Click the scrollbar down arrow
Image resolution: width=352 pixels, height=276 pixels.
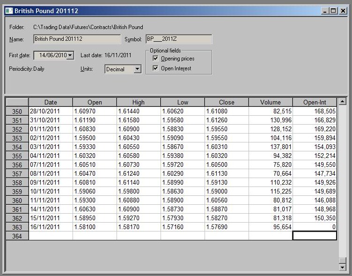343,267
